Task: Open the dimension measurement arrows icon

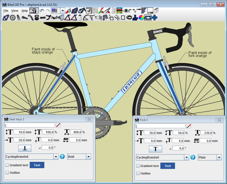Action: 132,10
